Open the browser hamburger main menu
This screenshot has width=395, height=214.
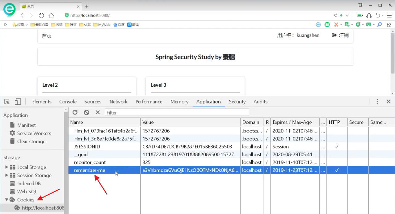click(x=389, y=15)
